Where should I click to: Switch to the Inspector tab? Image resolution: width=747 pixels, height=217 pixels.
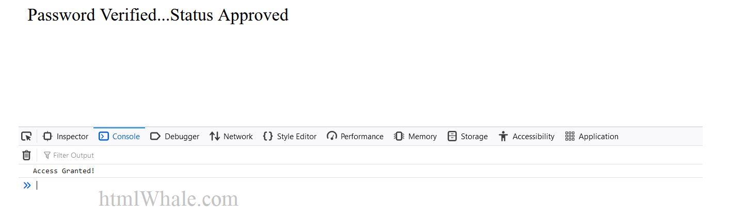[66, 137]
